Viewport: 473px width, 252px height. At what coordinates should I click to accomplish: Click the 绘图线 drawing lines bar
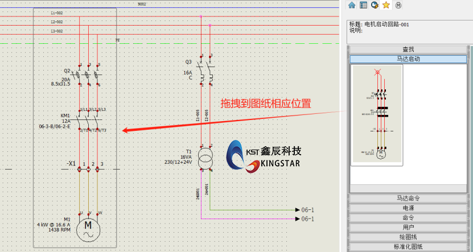click(408, 237)
